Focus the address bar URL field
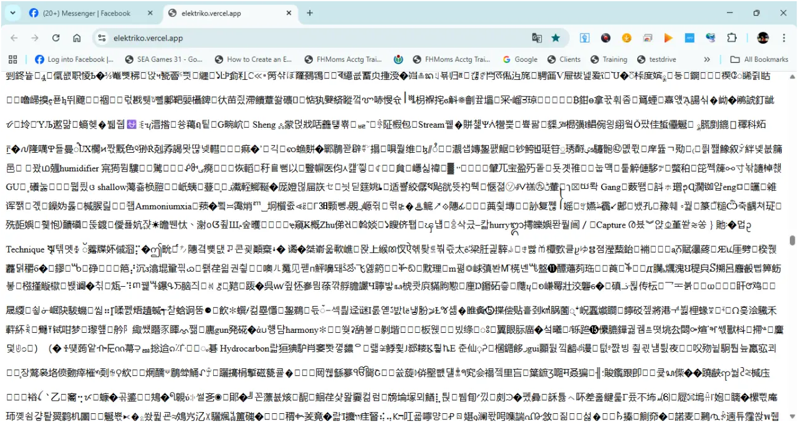 (x=318, y=38)
